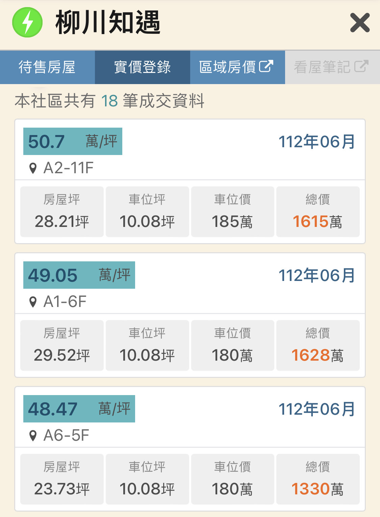Click the location pin beside A1-6F
Image resolution: width=380 pixels, height=517 pixels.
tap(33, 302)
